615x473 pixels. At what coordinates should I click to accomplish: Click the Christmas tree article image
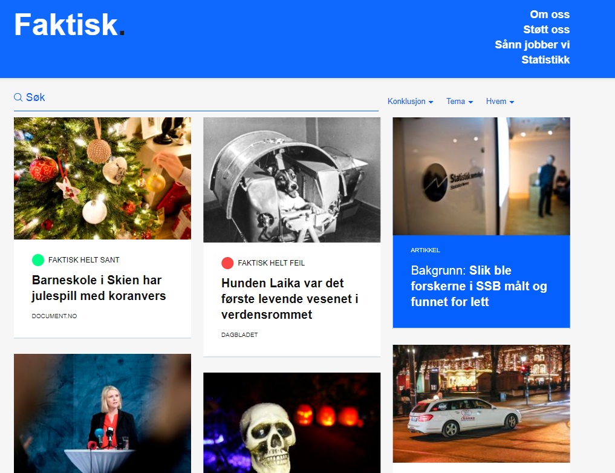coord(102,178)
